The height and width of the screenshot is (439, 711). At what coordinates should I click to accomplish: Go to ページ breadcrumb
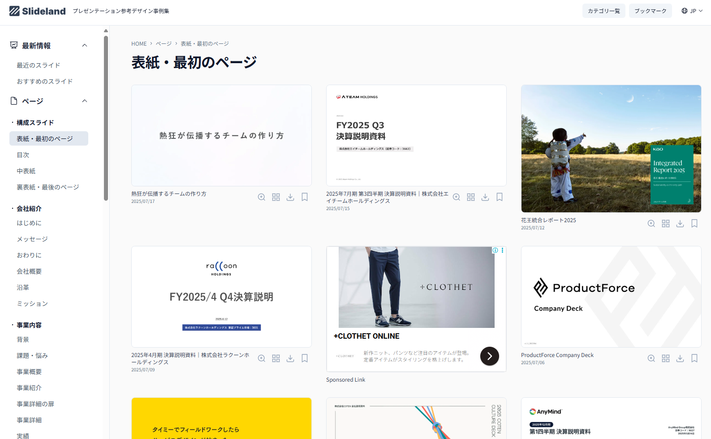(x=164, y=44)
